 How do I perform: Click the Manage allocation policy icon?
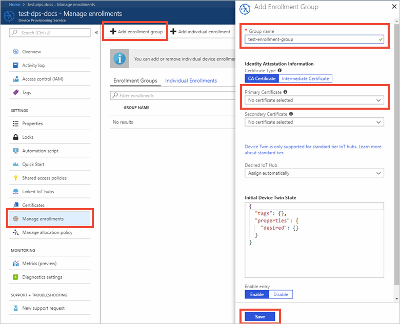pyautogui.click(x=15, y=232)
